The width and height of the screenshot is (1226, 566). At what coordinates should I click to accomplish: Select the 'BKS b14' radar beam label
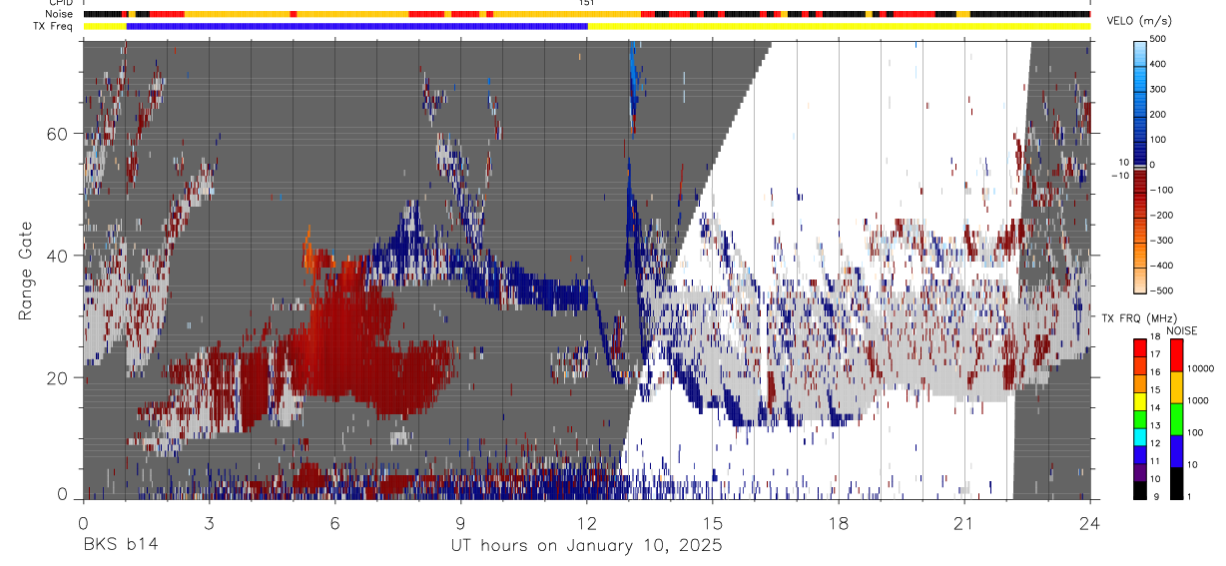(119, 546)
